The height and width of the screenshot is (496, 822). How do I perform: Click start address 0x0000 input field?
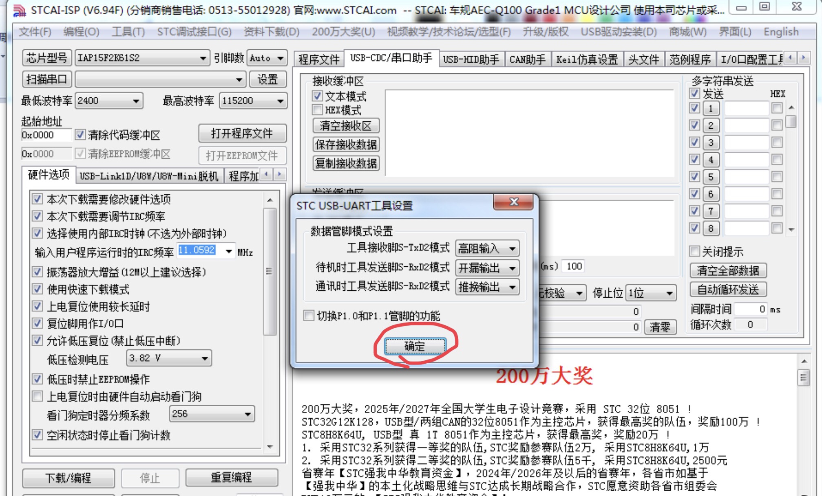[46, 135]
